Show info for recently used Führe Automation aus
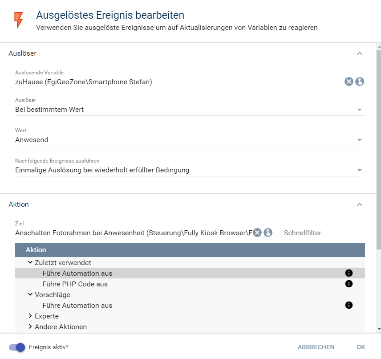The image size is (381, 359). tap(349, 273)
